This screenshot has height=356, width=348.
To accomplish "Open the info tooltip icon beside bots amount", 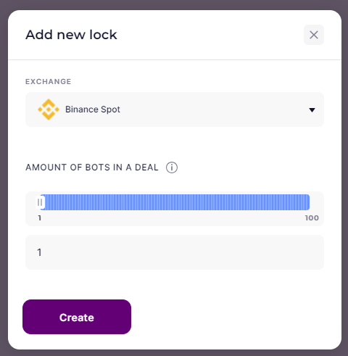I will click(x=172, y=167).
